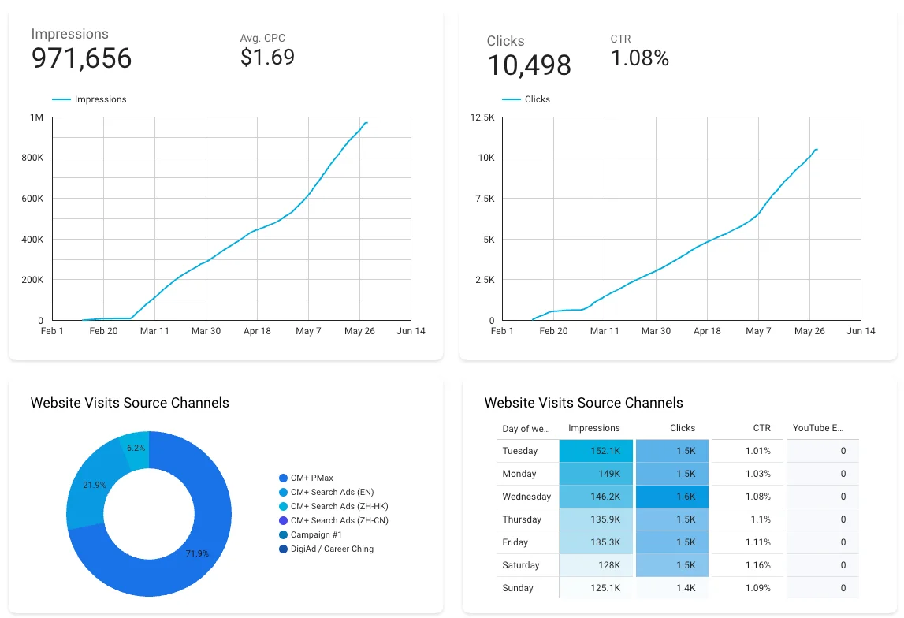Select the DigiAd / Career Ching legend dot

click(284, 549)
